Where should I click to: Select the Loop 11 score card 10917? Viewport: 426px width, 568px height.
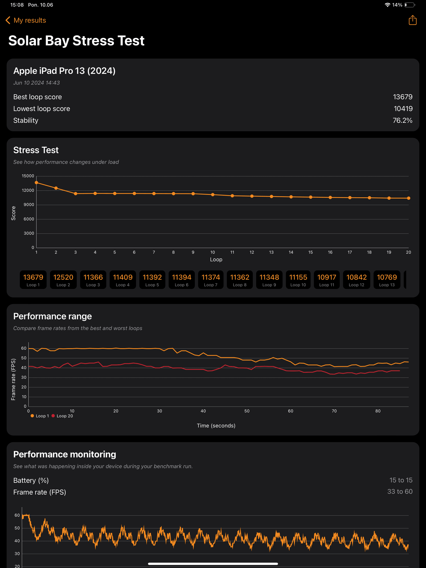[x=327, y=280]
